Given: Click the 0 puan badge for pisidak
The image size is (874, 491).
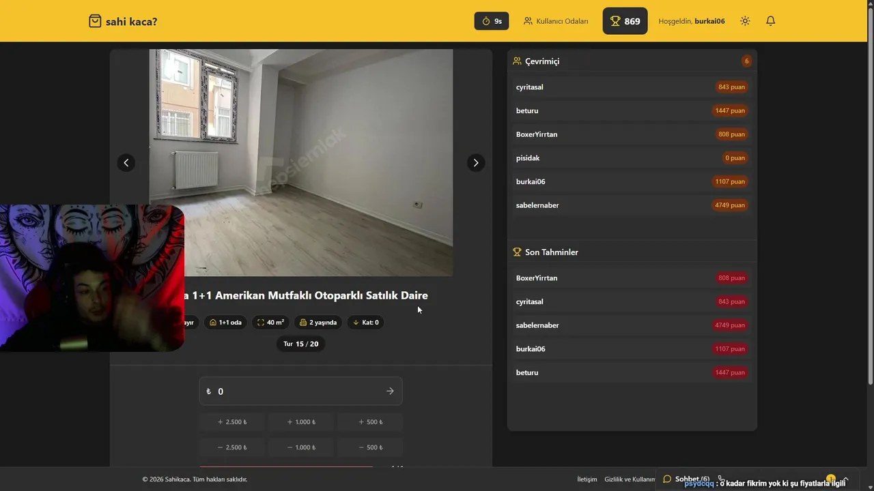Looking at the screenshot, I should pos(735,158).
